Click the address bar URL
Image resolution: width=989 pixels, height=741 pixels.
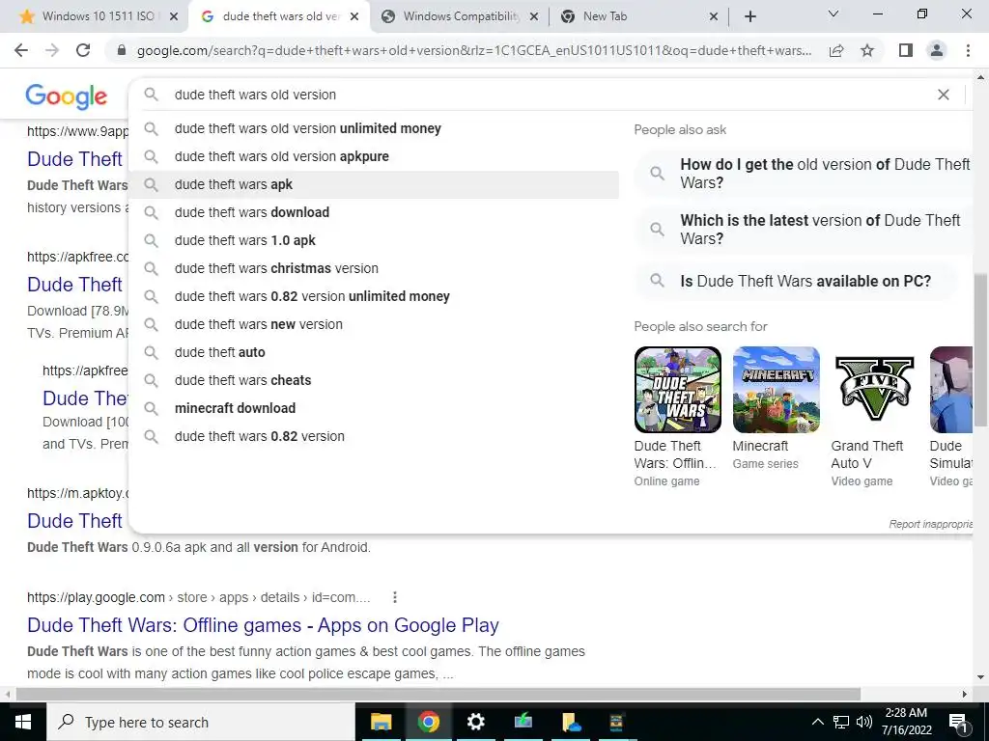pyautogui.click(x=474, y=50)
